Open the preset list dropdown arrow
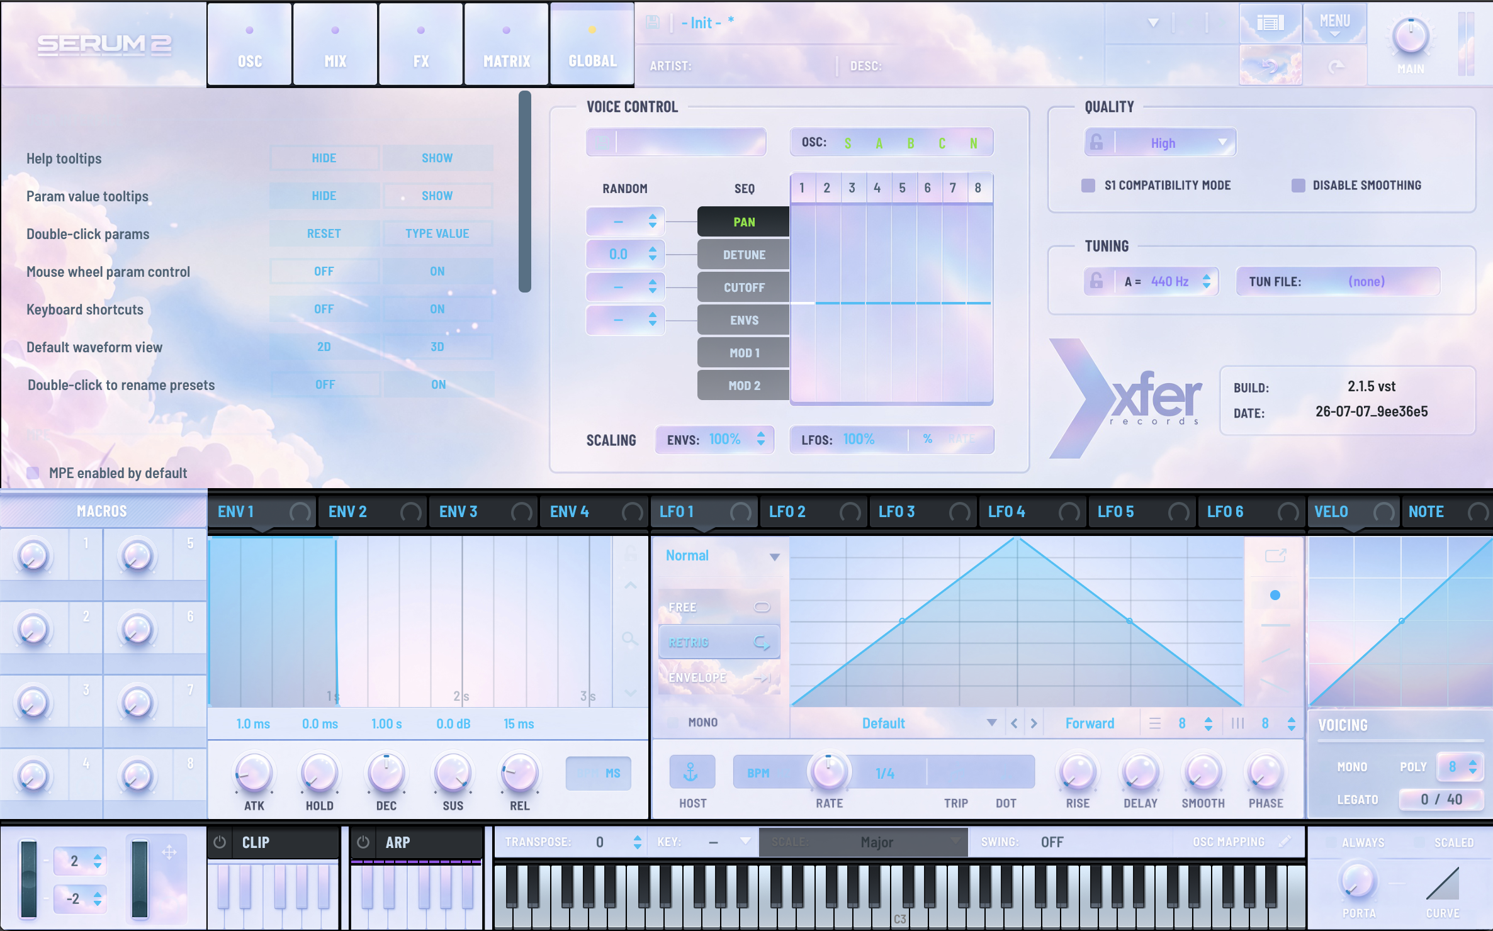 click(1153, 23)
